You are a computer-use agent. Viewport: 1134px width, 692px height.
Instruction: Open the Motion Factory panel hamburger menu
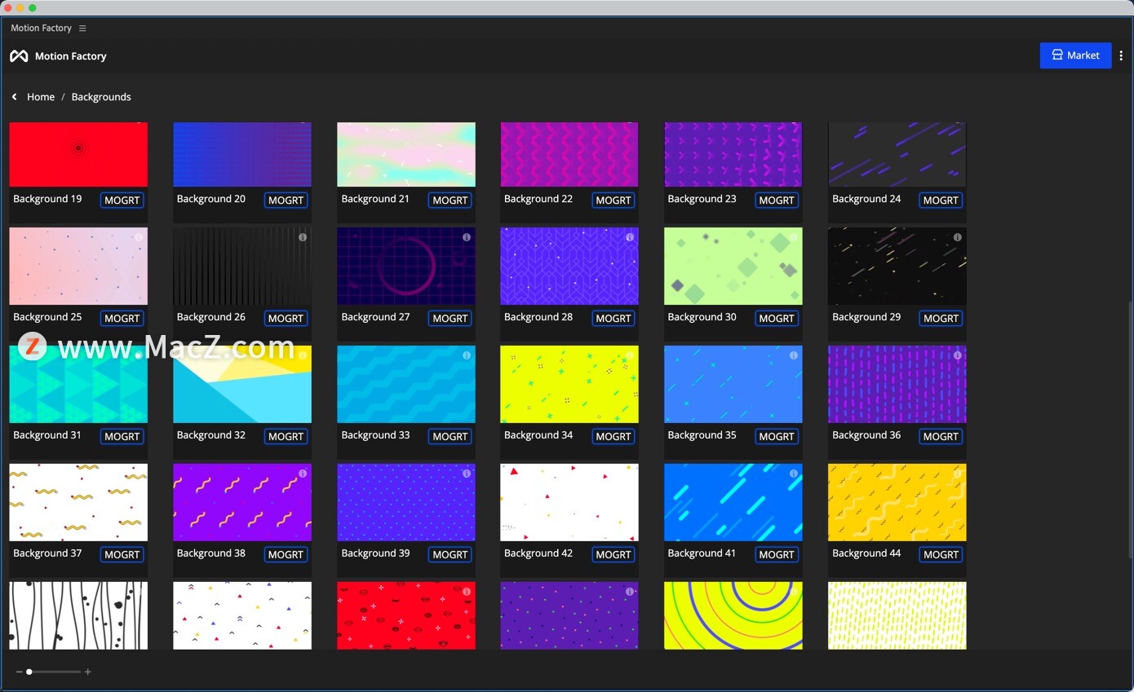pyautogui.click(x=82, y=29)
